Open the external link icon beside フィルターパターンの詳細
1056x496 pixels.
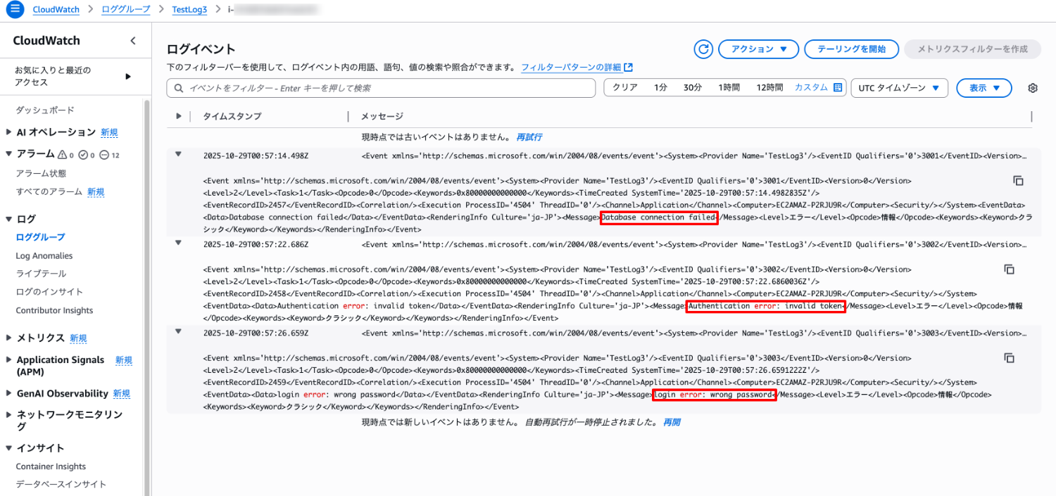[629, 68]
